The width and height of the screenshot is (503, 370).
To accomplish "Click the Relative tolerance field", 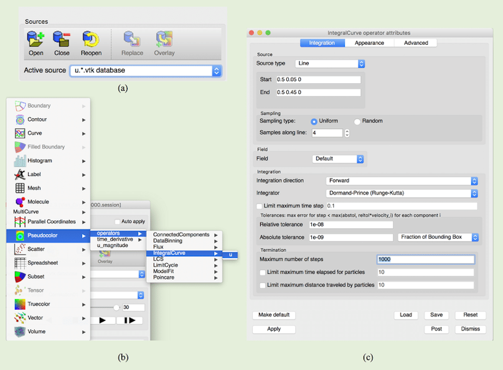I will point(351,224).
